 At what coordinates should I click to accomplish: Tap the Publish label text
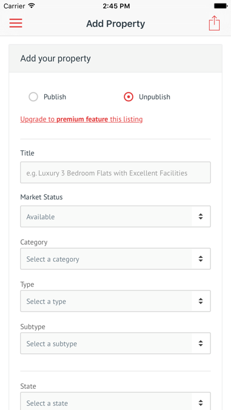click(55, 97)
